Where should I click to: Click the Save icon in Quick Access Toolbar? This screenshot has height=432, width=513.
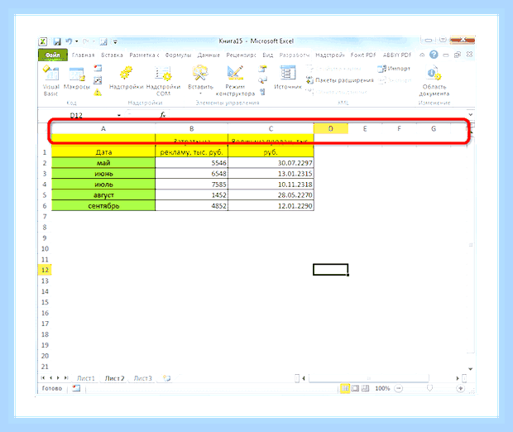click(57, 41)
